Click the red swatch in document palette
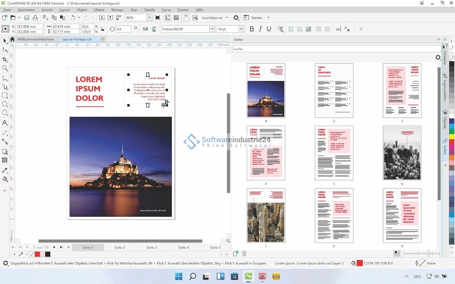The image size is (455, 284). 37,254
